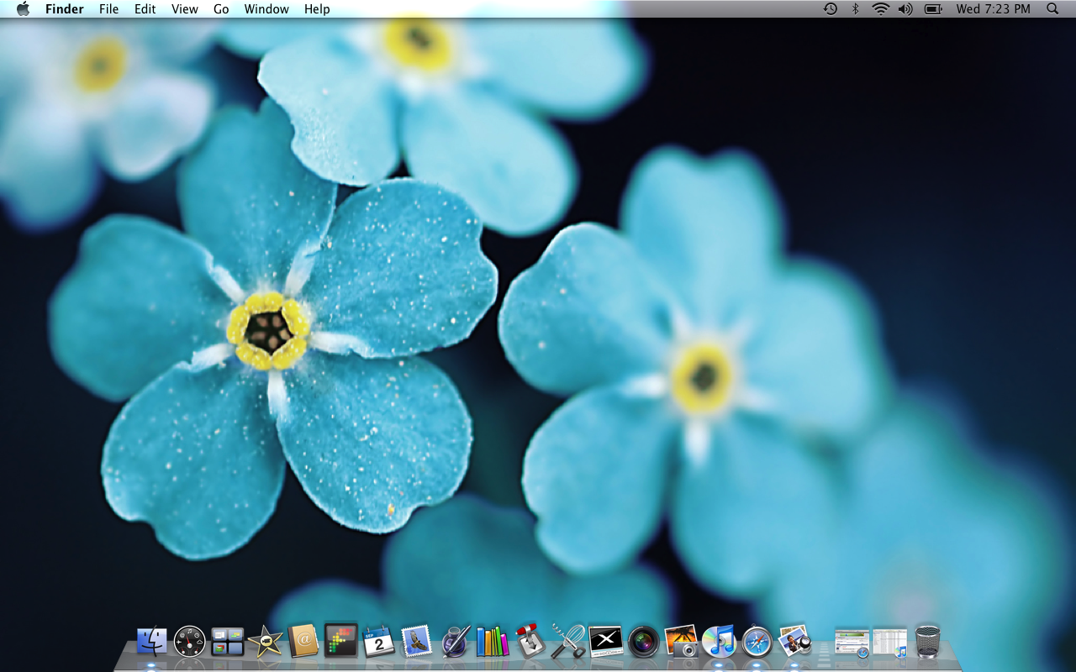Open Spaces from the Dock
1076x672 pixels.
tap(227, 642)
